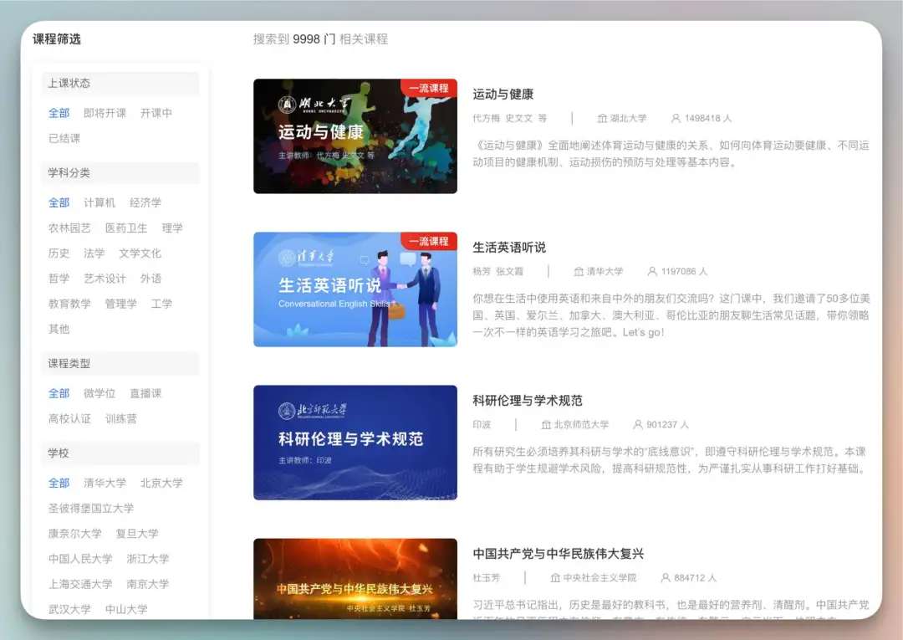Open the 中国共产党与中华民族伟大复兴 course thumbnail
This screenshot has width=903, height=640.
(355, 579)
